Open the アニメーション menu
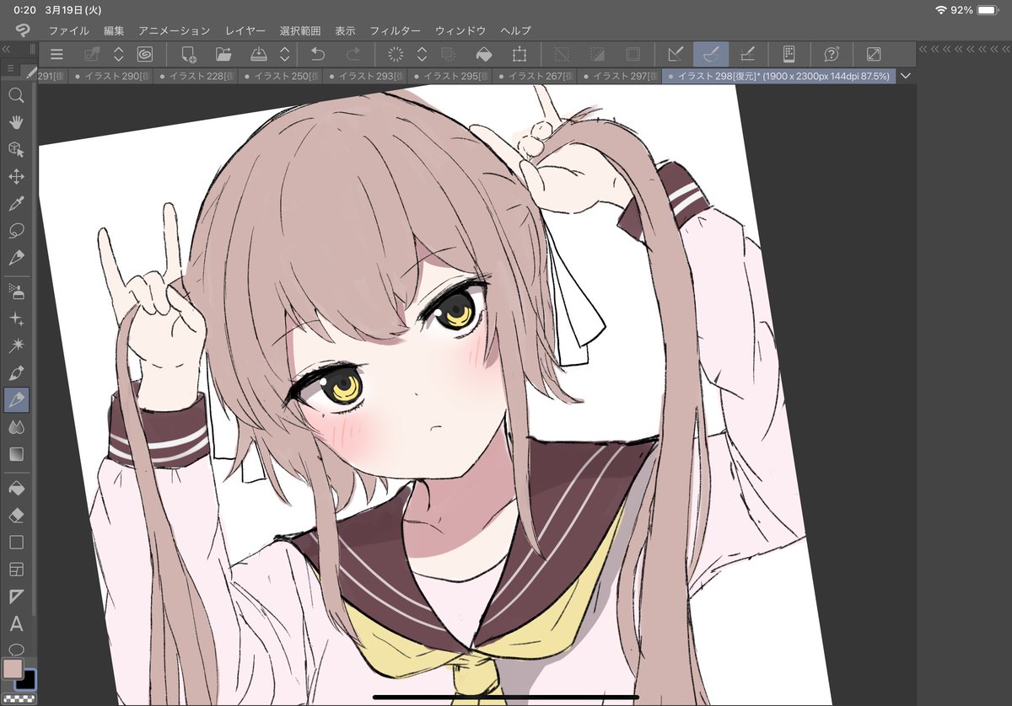Image resolution: width=1012 pixels, height=706 pixels. click(174, 30)
